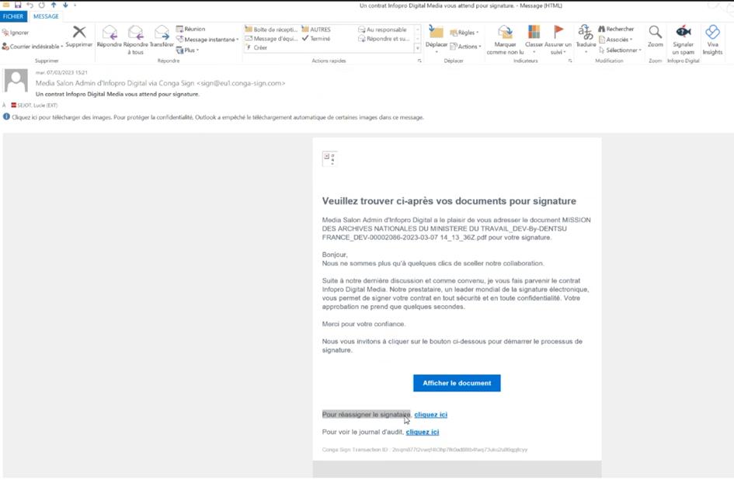The width and height of the screenshot is (734, 480).
Task: Click the info bar to download images
Action: [214, 117]
